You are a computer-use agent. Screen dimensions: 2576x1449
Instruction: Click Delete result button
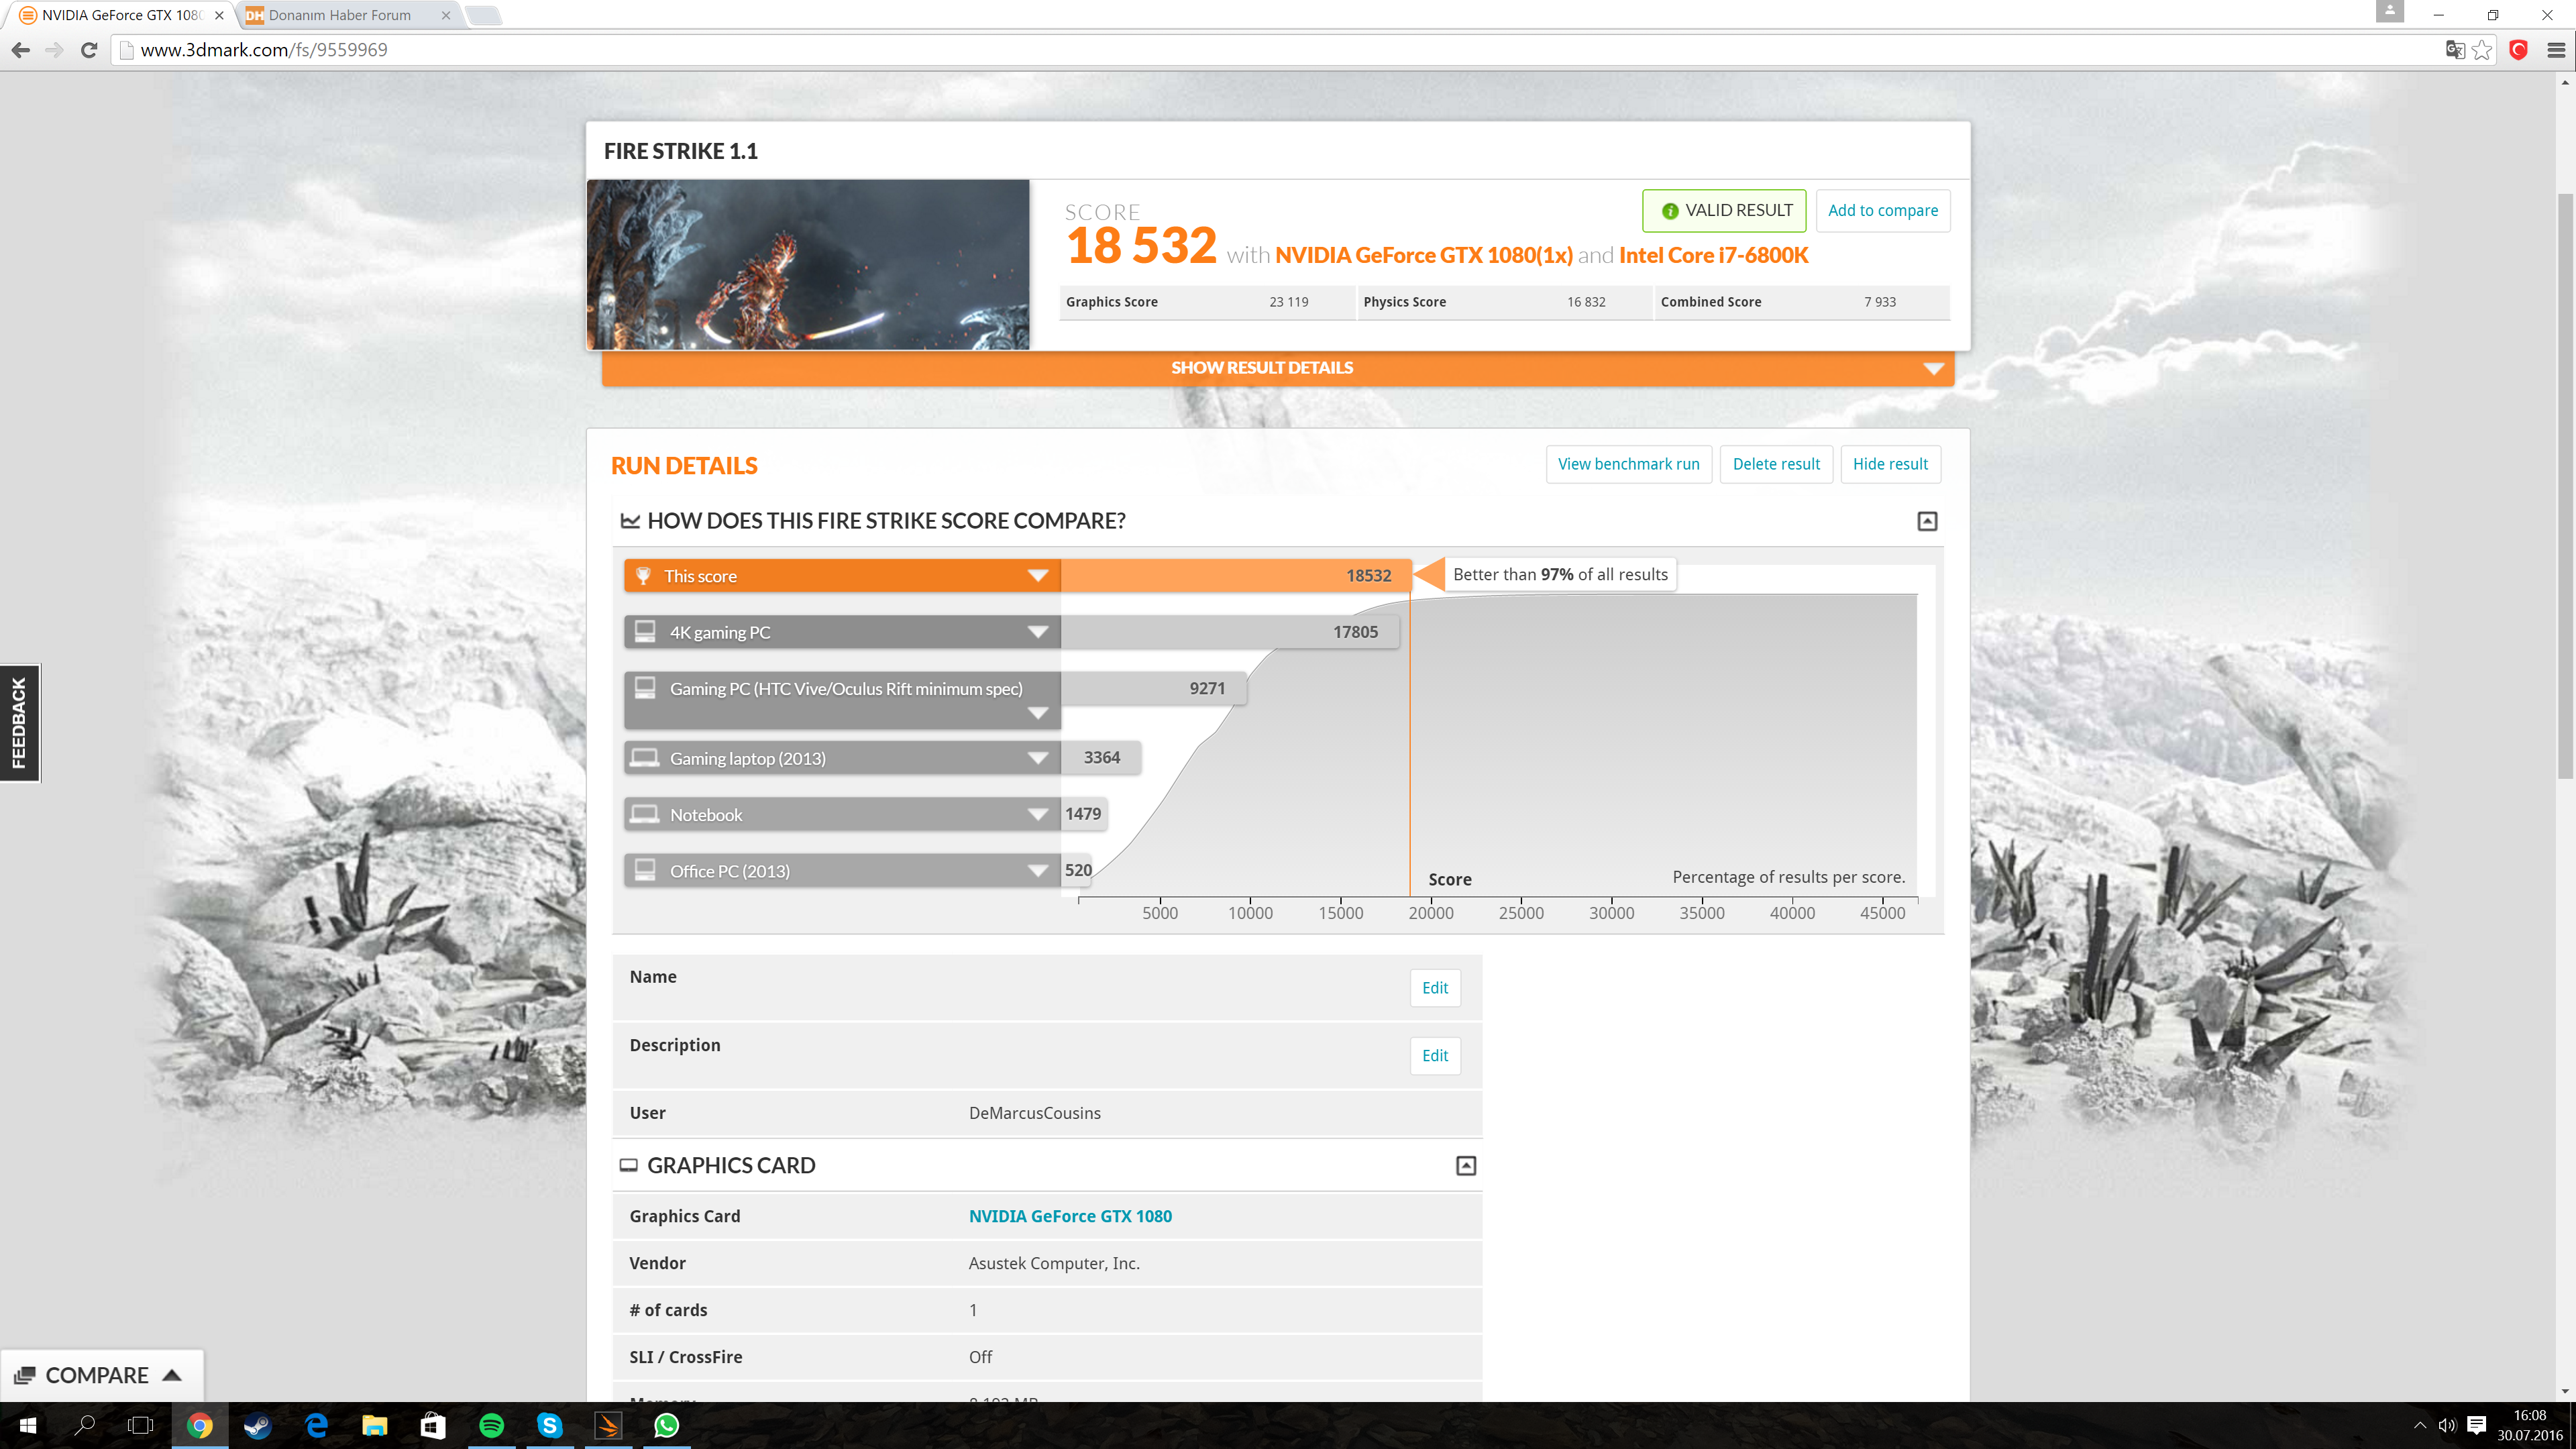coord(1776,464)
